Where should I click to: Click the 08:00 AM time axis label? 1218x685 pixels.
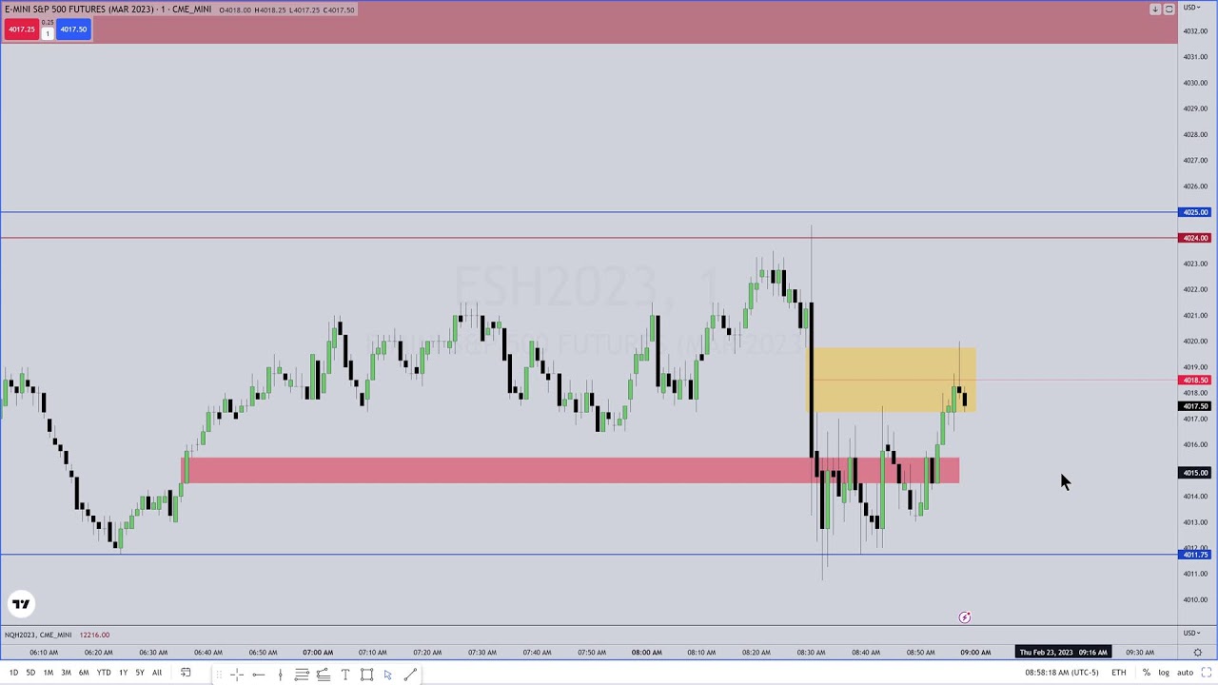pos(646,653)
